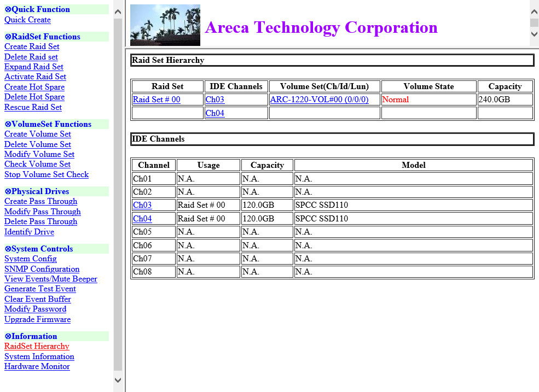The image size is (539, 392).
Task: Open System Config page
Action: tap(30, 259)
